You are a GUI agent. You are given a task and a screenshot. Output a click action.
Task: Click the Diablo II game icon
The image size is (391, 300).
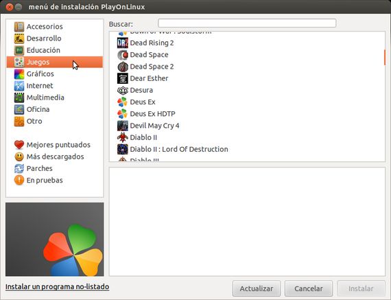point(123,137)
